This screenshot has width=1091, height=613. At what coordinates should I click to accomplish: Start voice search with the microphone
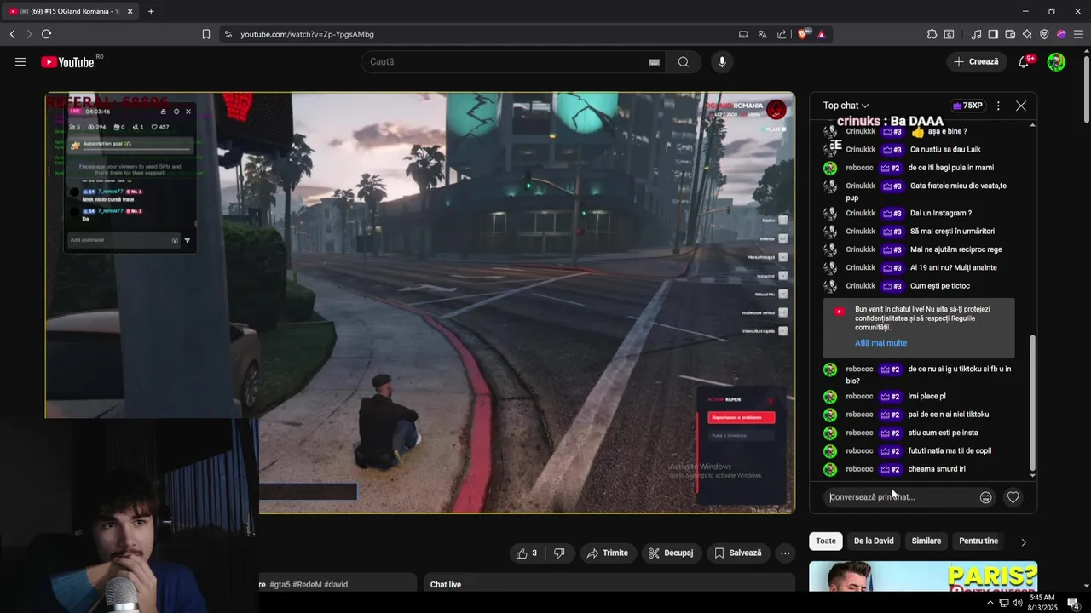pyautogui.click(x=722, y=61)
